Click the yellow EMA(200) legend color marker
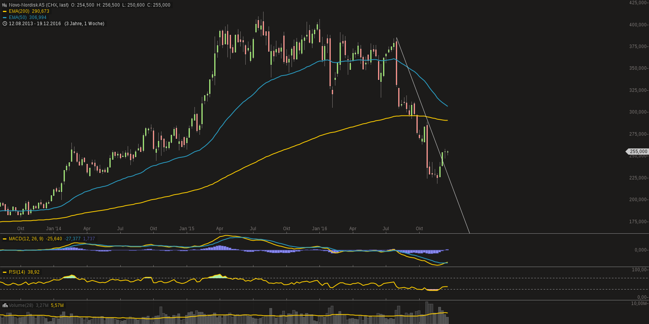The image size is (649, 324). [x=5, y=12]
